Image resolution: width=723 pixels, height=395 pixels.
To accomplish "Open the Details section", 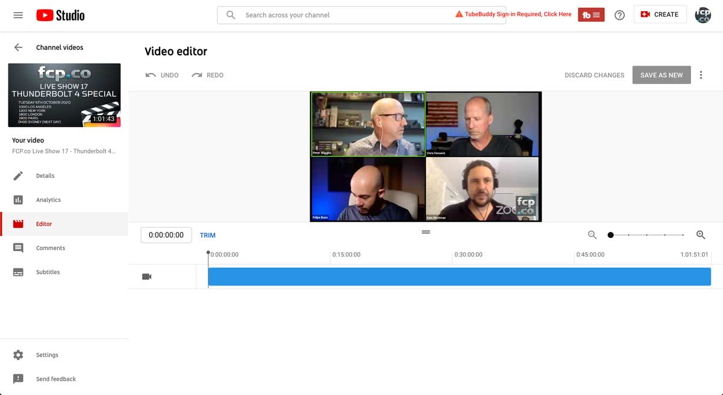I will tap(64, 176).
